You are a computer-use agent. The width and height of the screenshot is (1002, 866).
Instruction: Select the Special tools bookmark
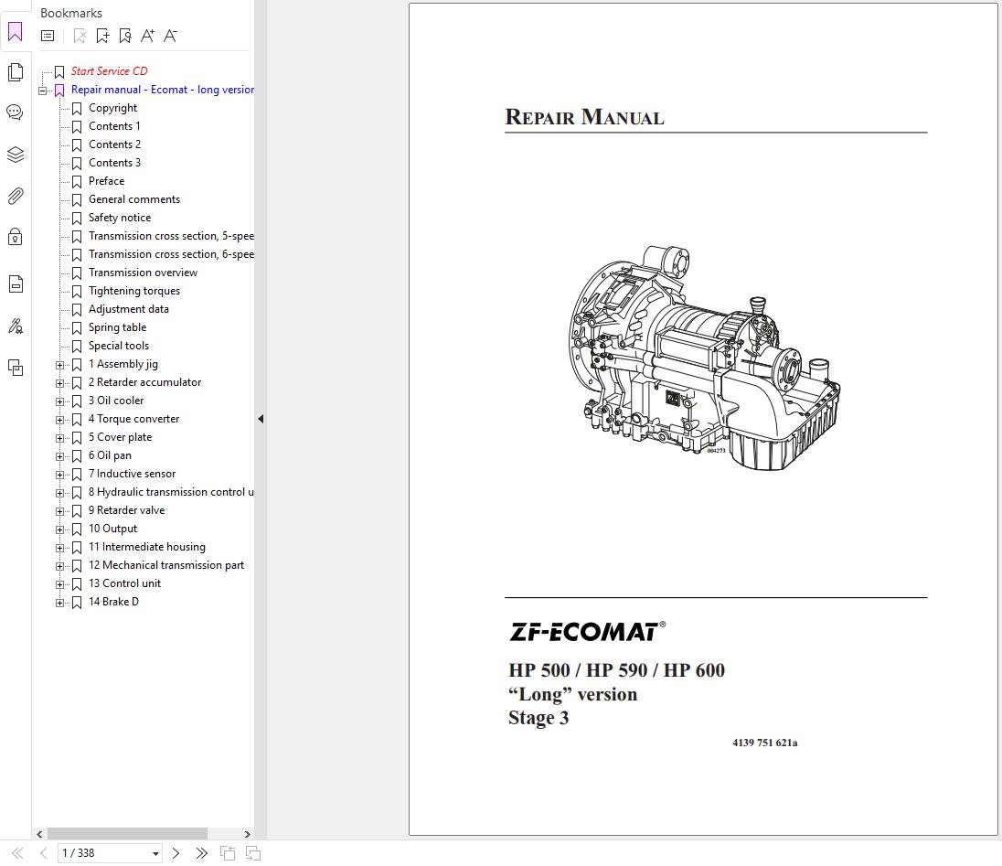pyautogui.click(x=118, y=346)
